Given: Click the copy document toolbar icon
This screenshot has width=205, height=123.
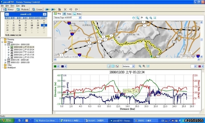Looking at the screenshot, I should (x=60, y=9).
